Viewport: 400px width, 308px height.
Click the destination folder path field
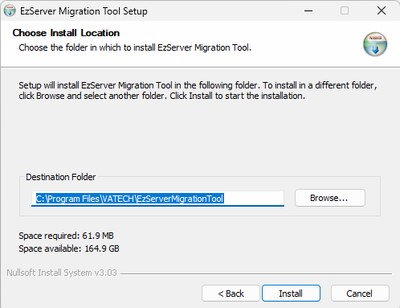coord(157,199)
